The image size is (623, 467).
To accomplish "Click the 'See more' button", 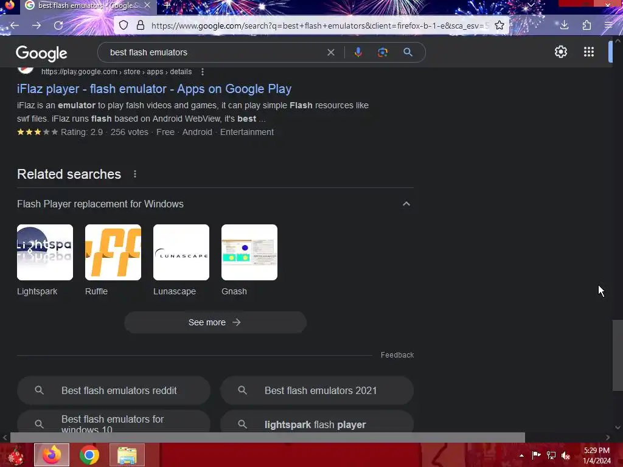I will [215, 322].
